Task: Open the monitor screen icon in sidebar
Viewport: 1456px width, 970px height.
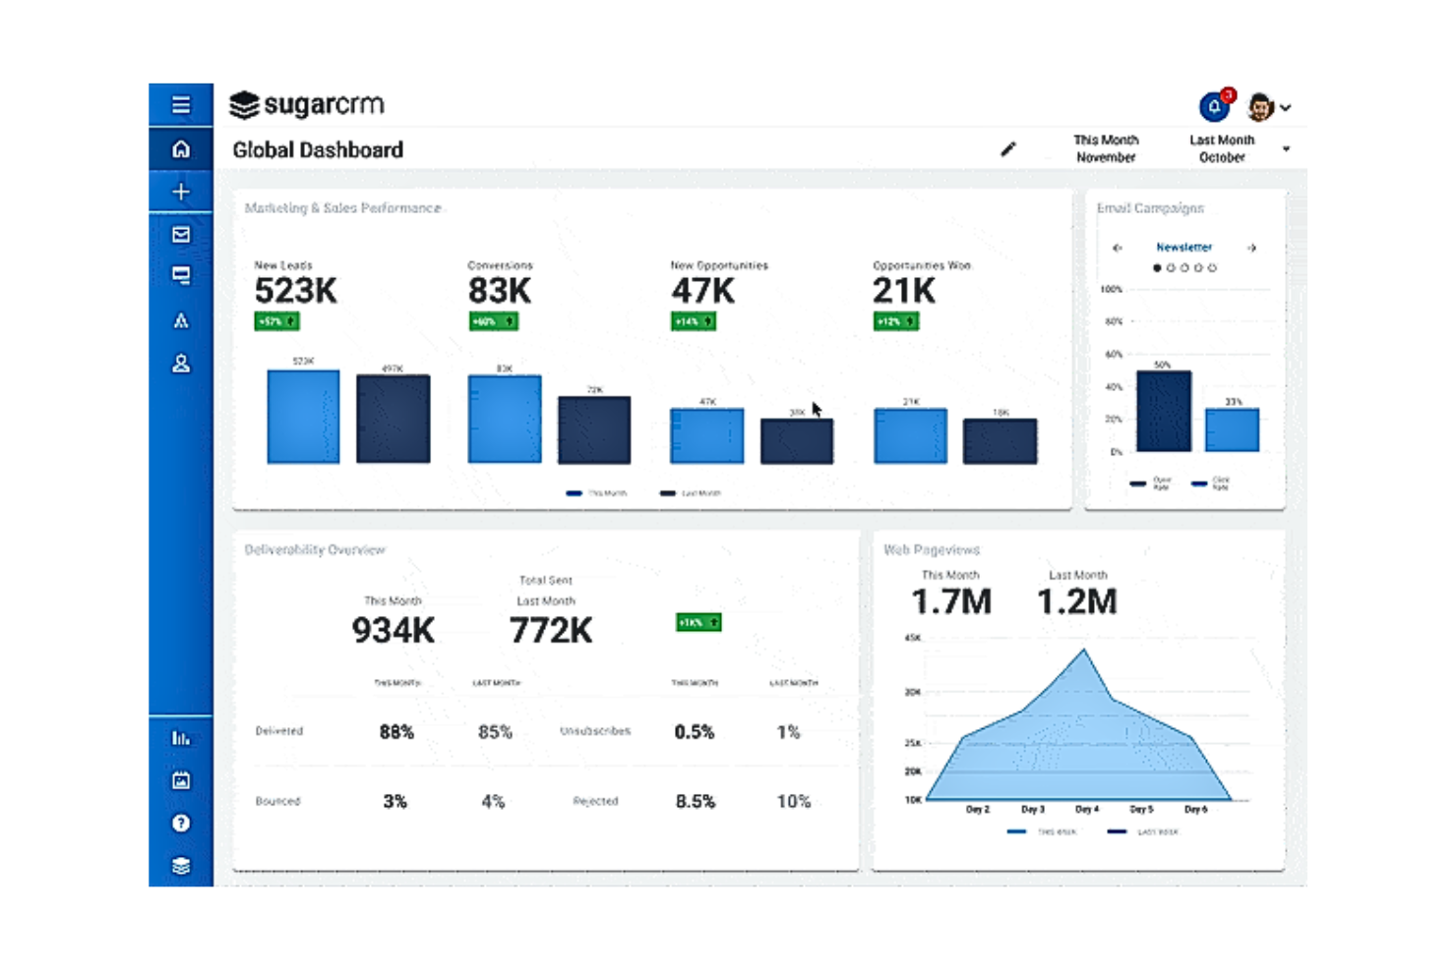Action: (181, 276)
